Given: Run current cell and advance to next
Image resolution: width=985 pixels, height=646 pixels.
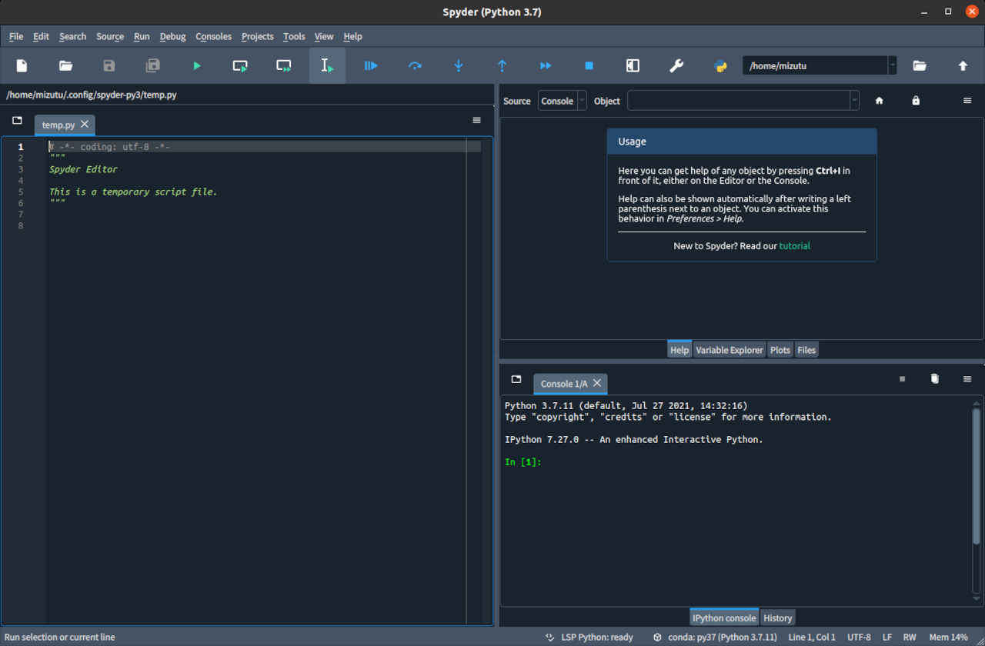Looking at the screenshot, I should pyautogui.click(x=284, y=66).
